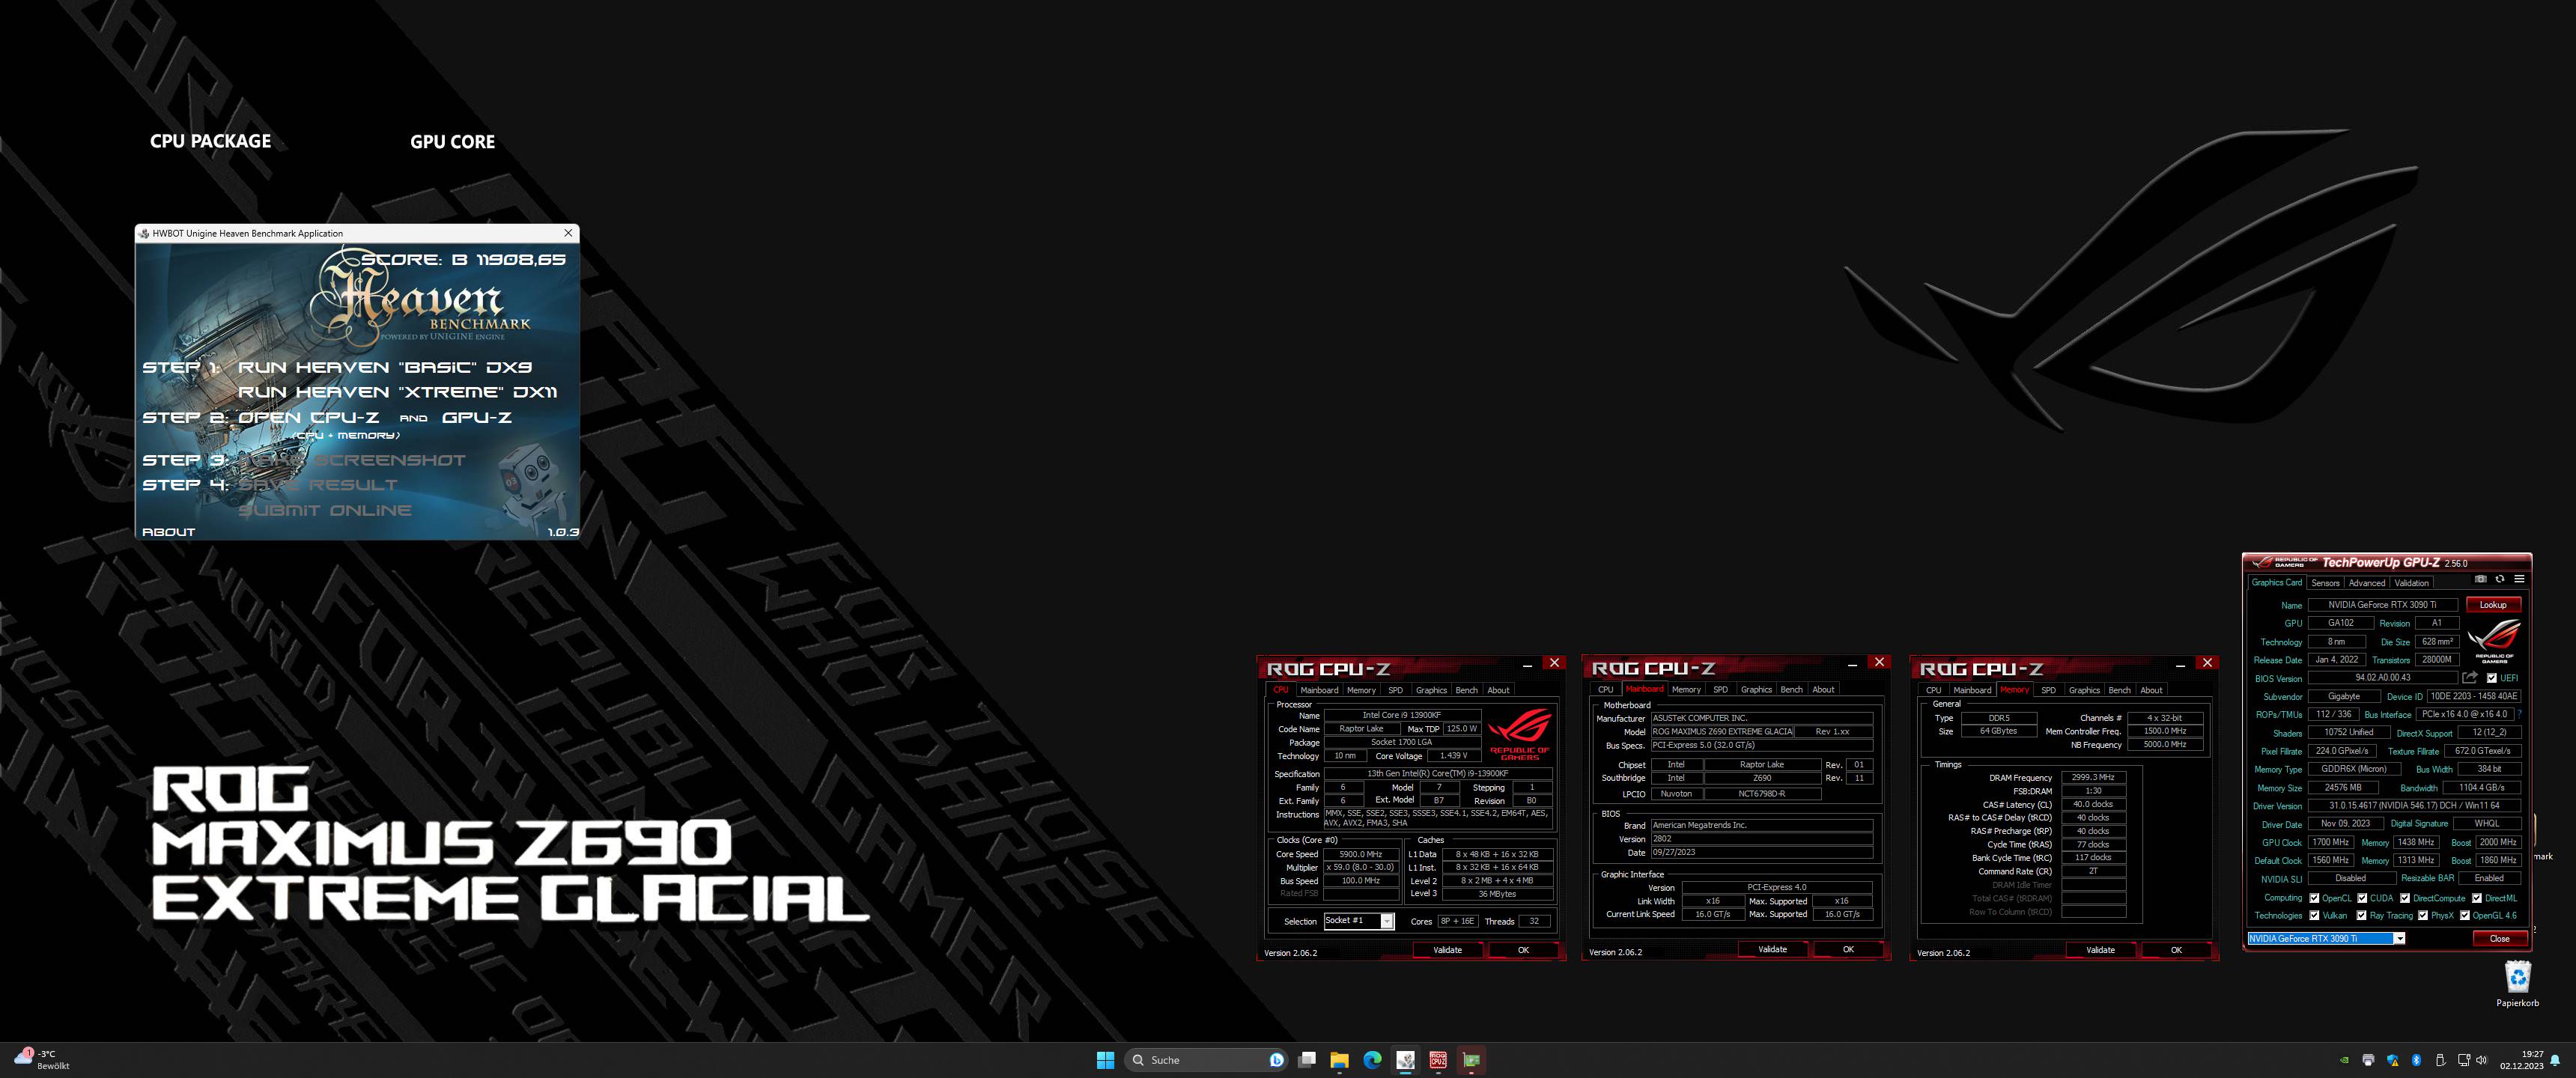Run Heaven "Basic" DX9 in HWBOT
Image resolution: width=2576 pixels, height=1078 pixels.
[x=385, y=367]
